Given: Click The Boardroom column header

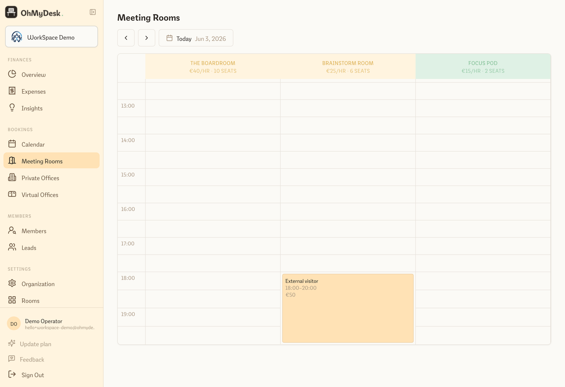Looking at the screenshot, I should click(x=213, y=67).
